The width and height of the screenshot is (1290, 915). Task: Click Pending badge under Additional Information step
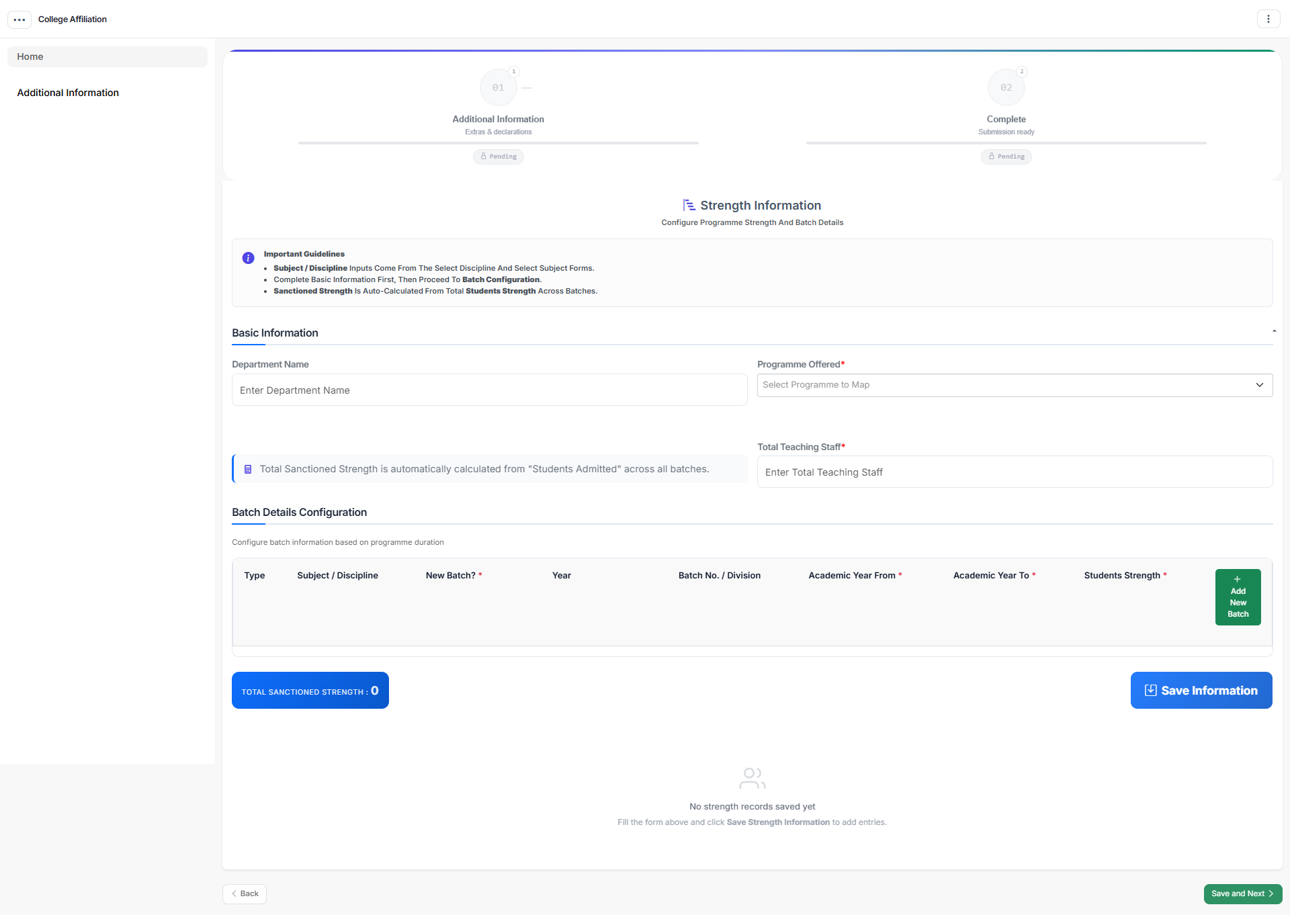pos(499,157)
